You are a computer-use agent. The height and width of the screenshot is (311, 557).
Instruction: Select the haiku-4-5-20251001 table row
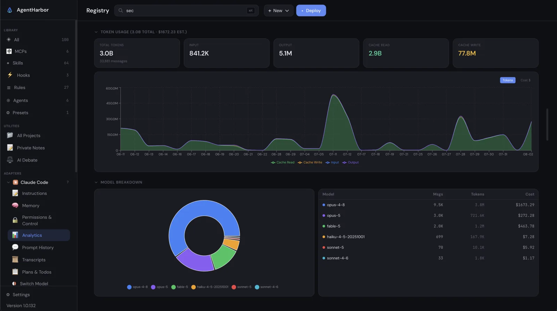(x=429, y=237)
